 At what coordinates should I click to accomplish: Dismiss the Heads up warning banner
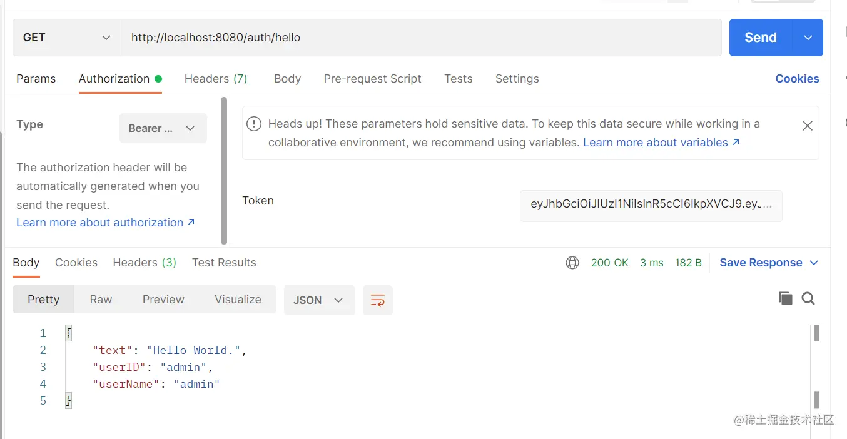click(808, 126)
